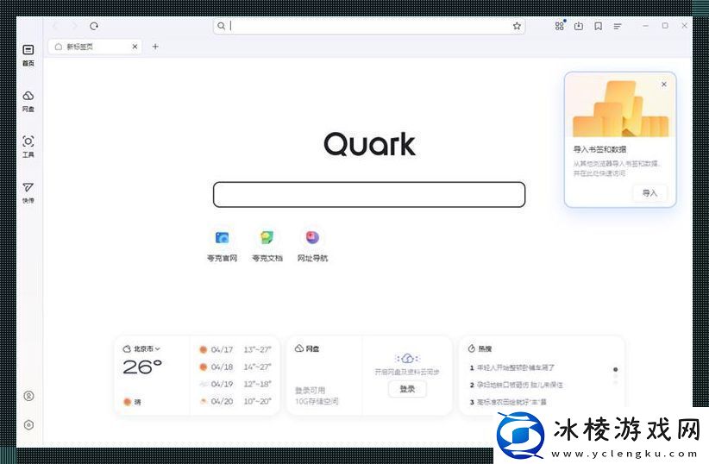Screen dimensions: 709x464
Task: Click the browser back arrow
Action: point(55,26)
